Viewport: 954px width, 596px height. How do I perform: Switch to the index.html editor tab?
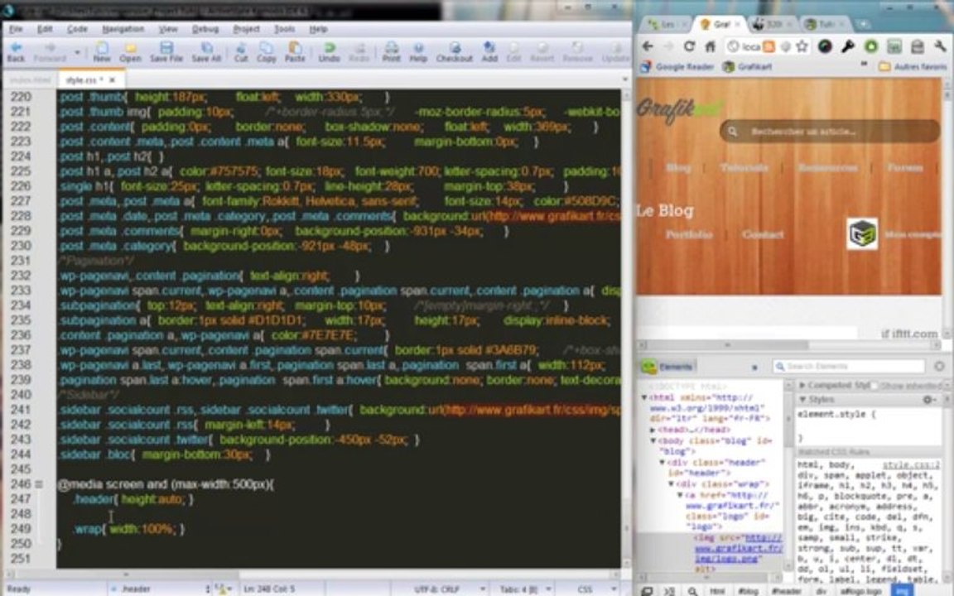(31, 79)
